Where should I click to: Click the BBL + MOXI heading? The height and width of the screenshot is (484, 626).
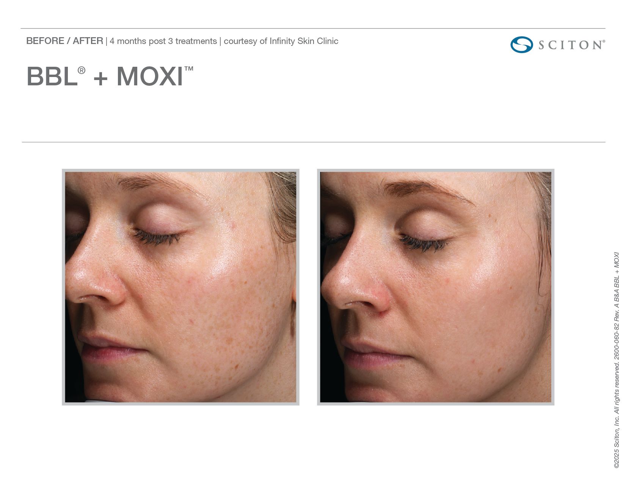110,76
